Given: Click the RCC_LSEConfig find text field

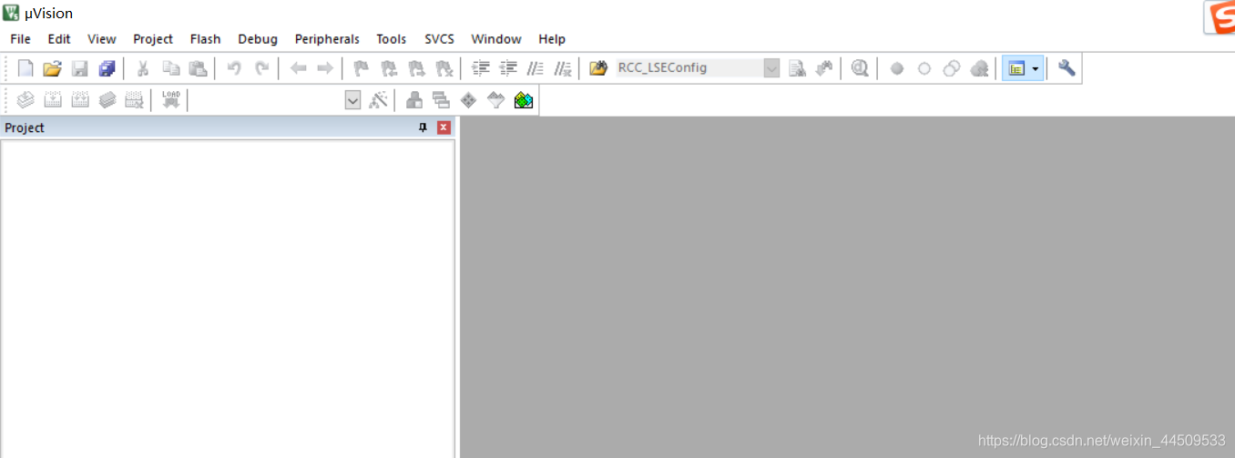Looking at the screenshot, I should pyautogui.click(x=689, y=68).
